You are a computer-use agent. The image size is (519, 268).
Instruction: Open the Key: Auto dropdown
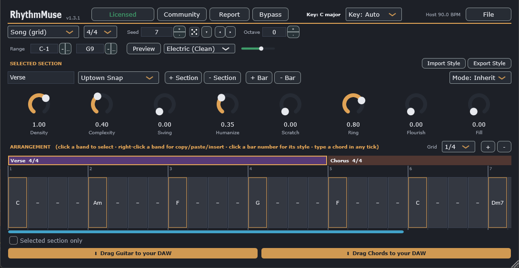pyautogui.click(x=374, y=15)
